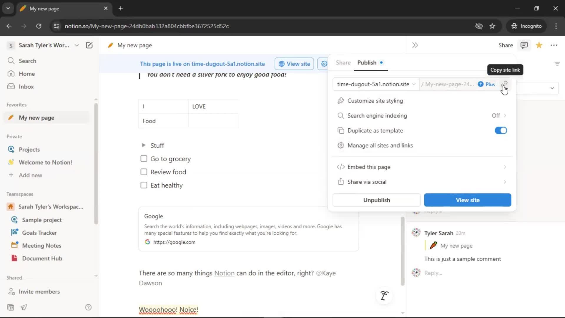The height and width of the screenshot is (318, 565).
Task: Open the Google bookmark card
Action: point(248,229)
